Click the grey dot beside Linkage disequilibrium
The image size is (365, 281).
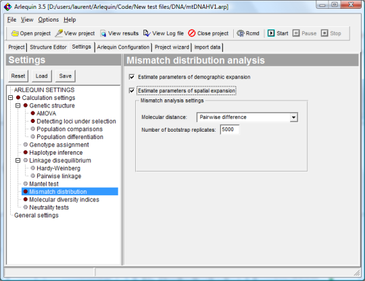pyautogui.click(x=26, y=160)
